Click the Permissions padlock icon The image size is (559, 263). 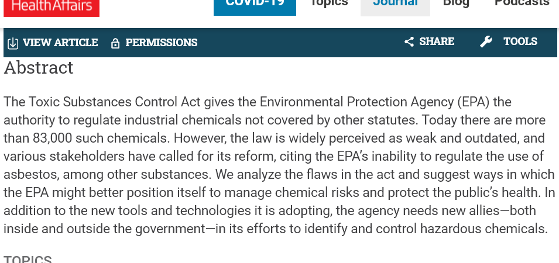pos(115,43)
